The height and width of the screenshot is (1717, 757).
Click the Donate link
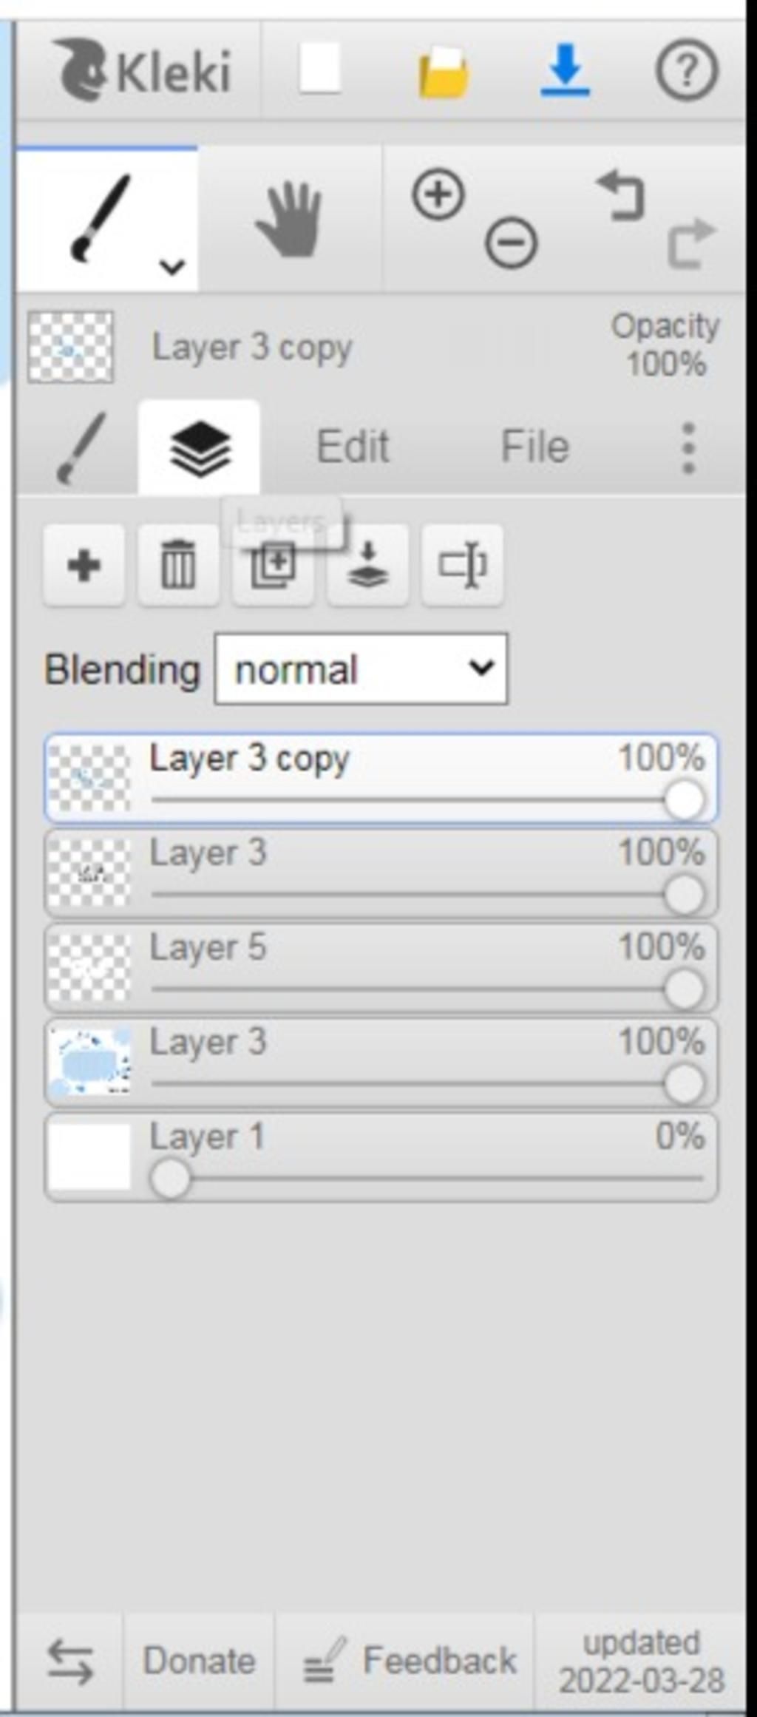199,1660
